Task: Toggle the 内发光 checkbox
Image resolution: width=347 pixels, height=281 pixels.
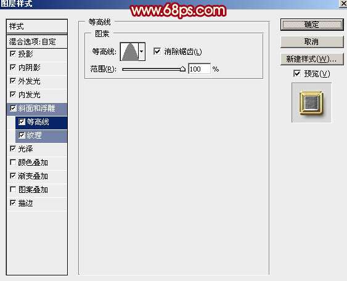Action: point(13,94)
